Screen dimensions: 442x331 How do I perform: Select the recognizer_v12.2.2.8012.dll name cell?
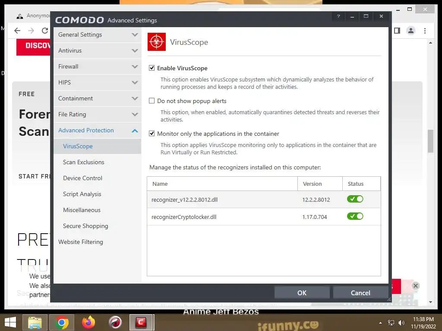point(184,200)
